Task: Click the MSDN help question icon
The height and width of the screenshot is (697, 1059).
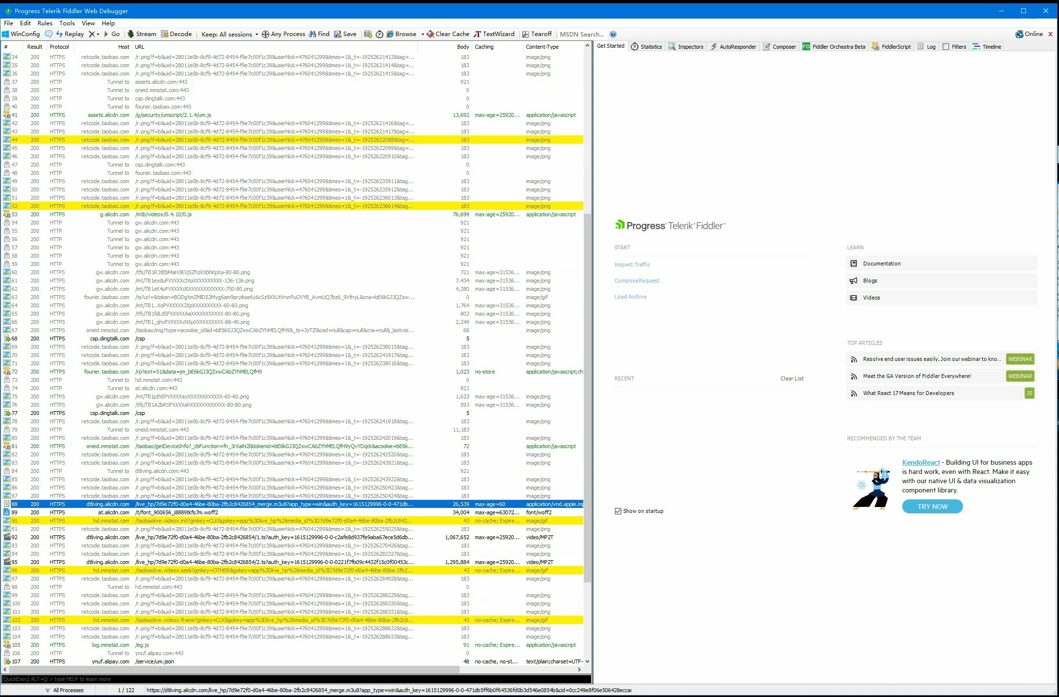Action: click(613, 34)
